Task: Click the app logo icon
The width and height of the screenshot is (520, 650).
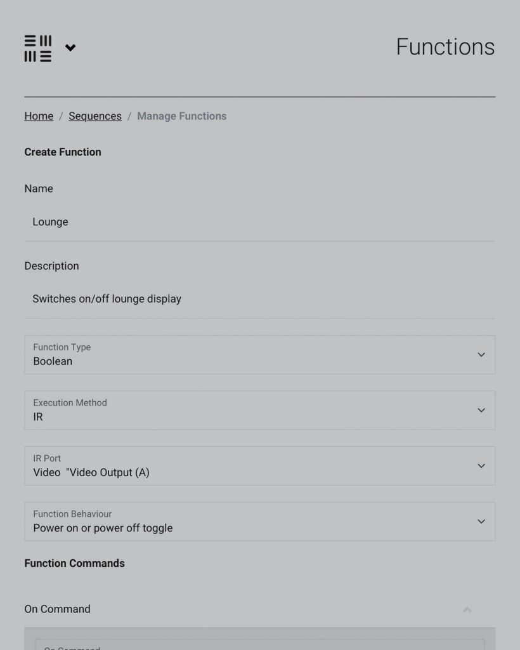Action: [x=37, y=48]
